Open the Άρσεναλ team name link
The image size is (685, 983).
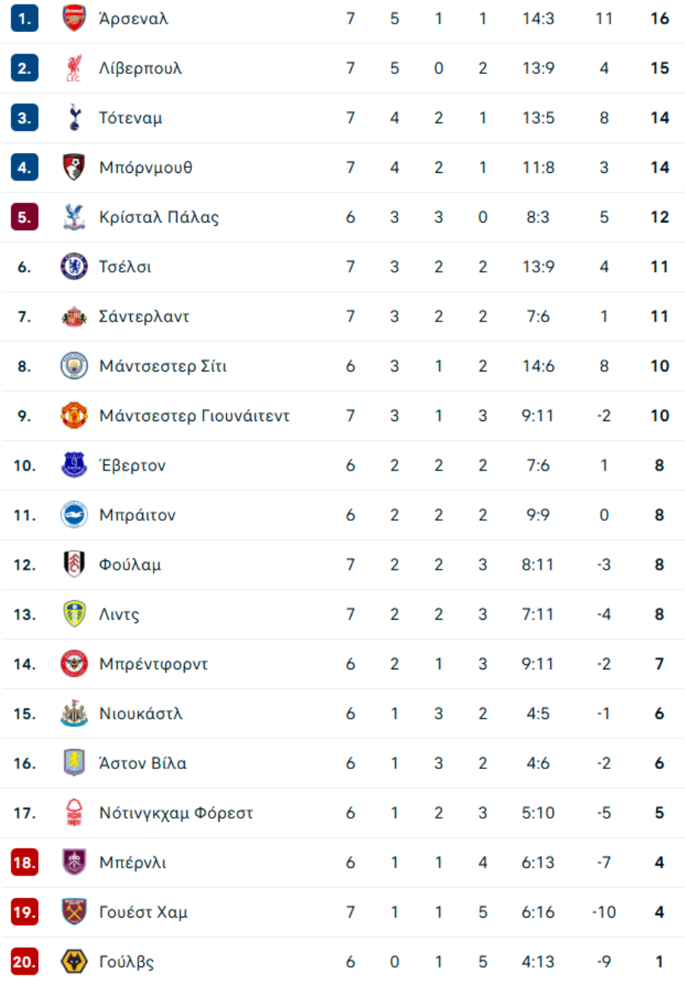click(x=134, y=19)
